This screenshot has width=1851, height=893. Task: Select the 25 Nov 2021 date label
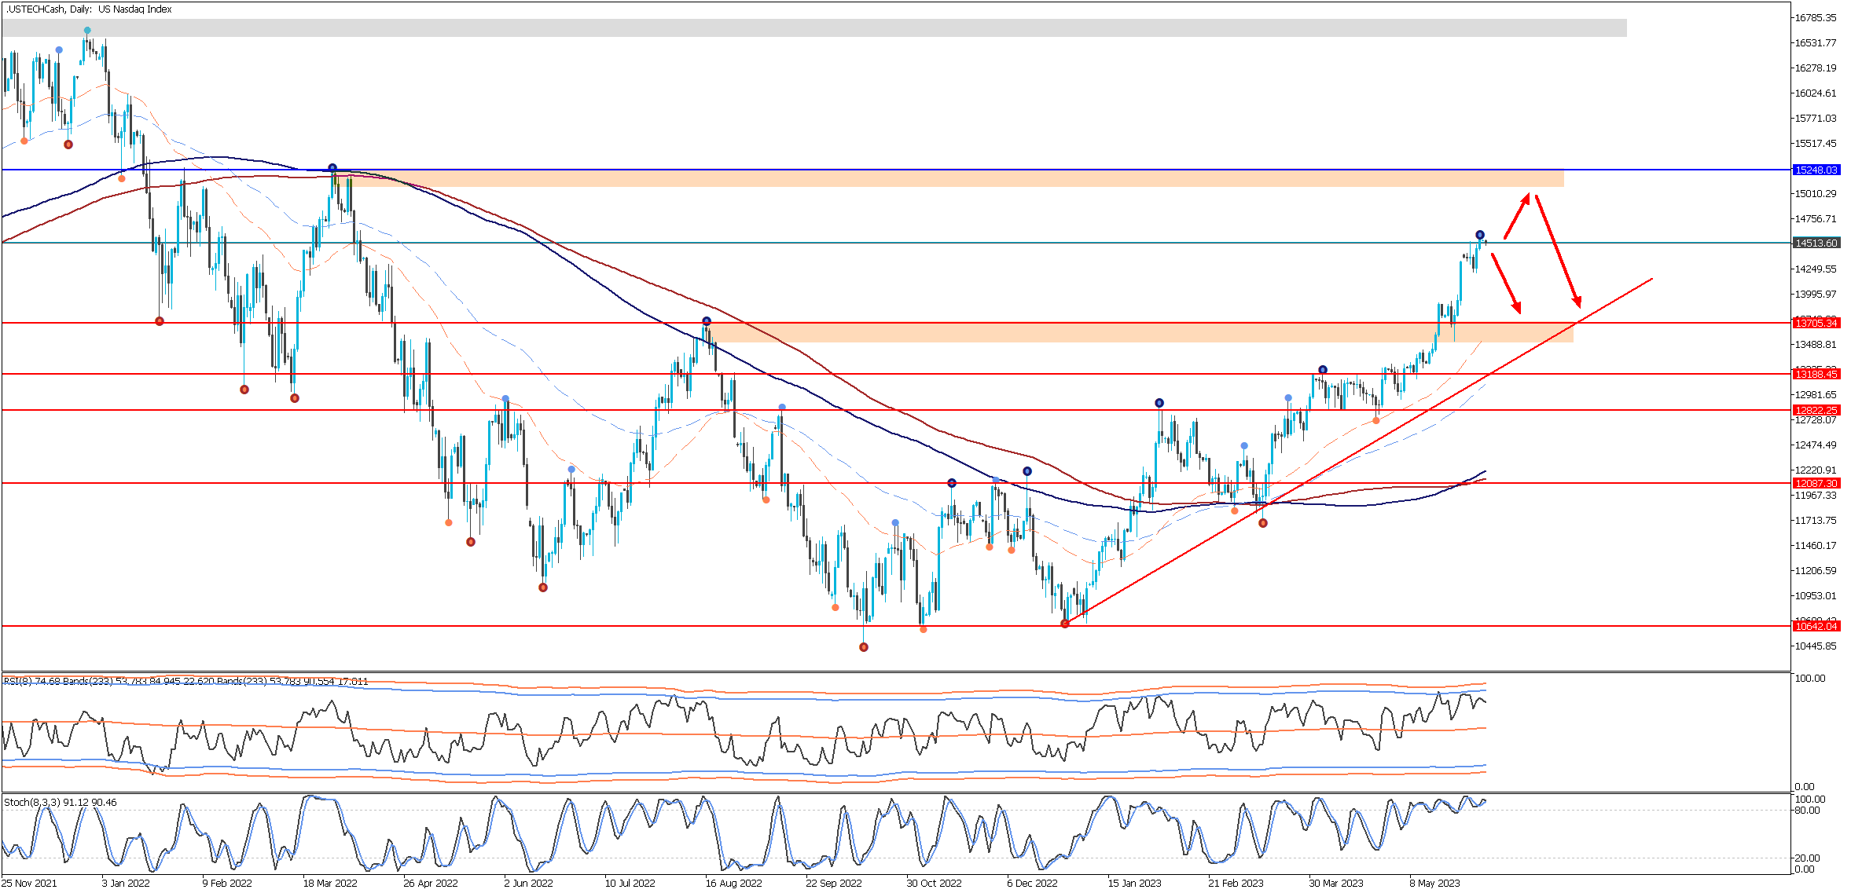tap(31, 883)
